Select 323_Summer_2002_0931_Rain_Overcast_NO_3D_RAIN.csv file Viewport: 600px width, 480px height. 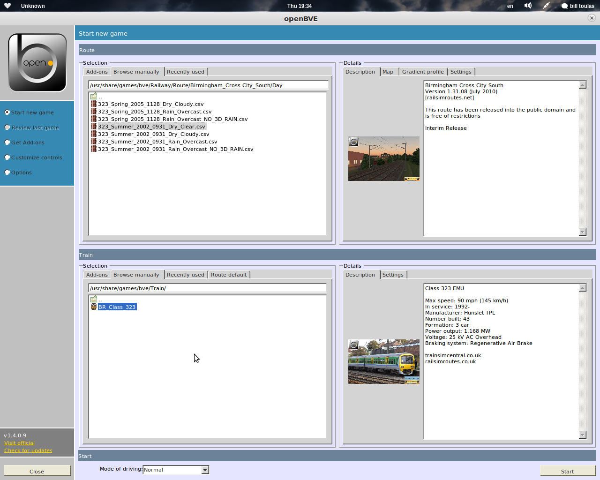(x=175, y=149)
